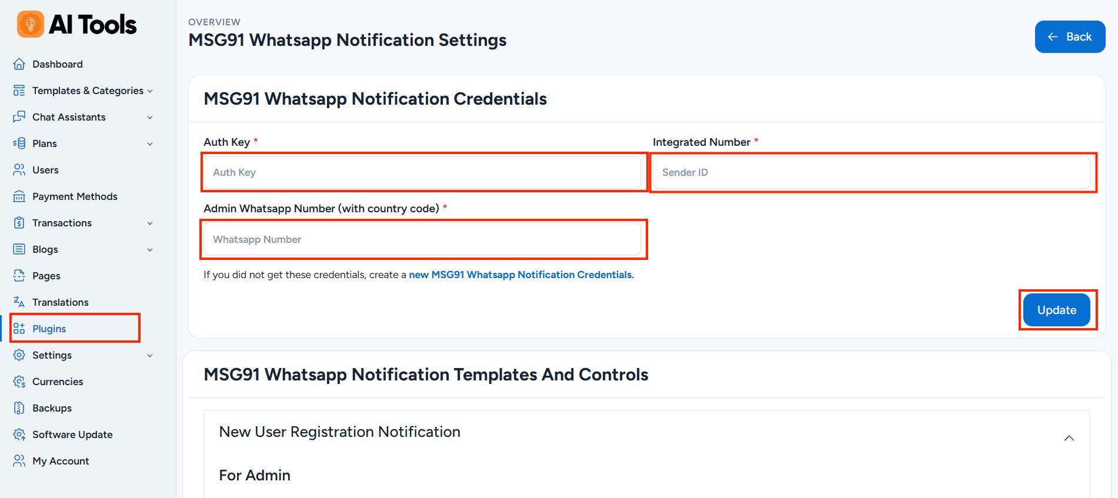1118x498 pixels.
Task: Focus the Whatsapp Number input field
Action: click(x=422, y=239)
